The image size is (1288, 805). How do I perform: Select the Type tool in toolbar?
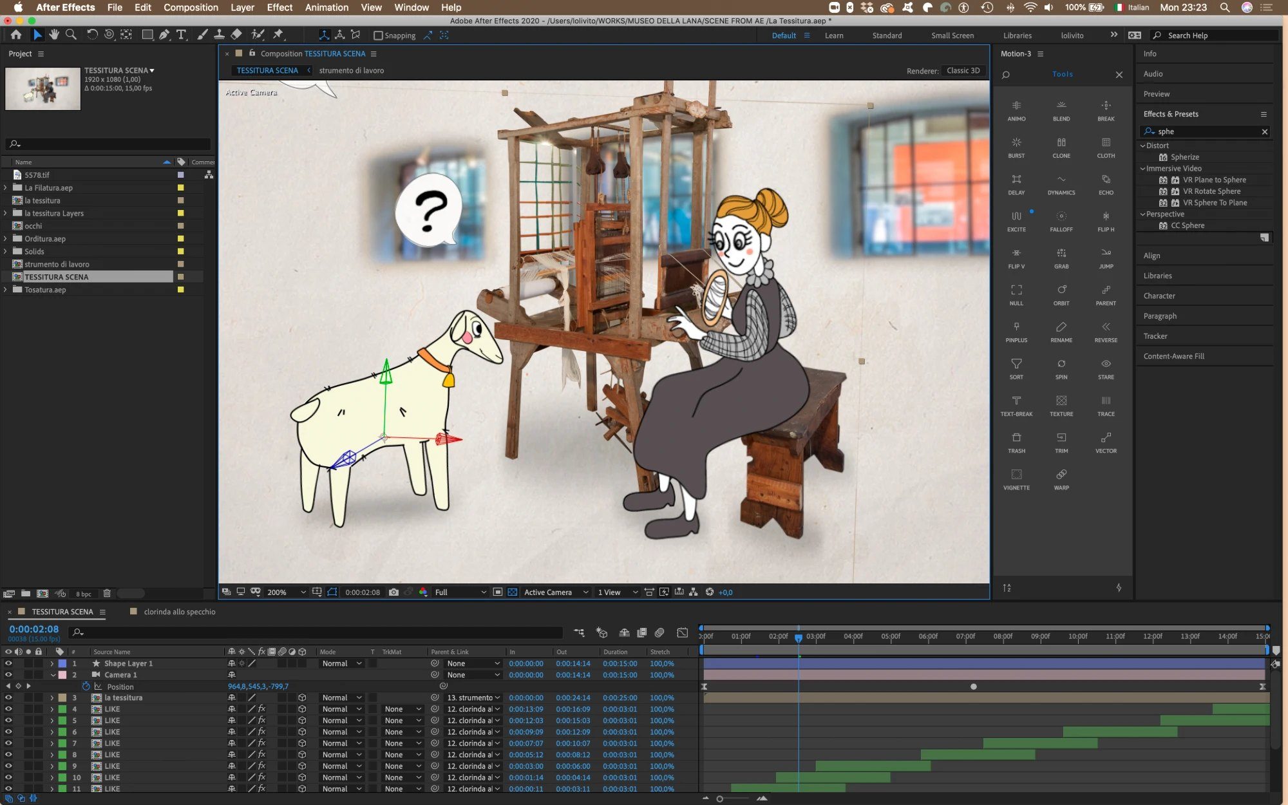(182, 35)
